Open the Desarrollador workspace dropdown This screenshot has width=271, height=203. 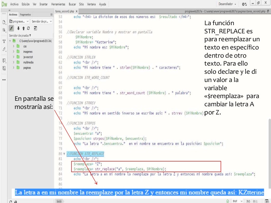pyautogui.click(x=227, y=4)
